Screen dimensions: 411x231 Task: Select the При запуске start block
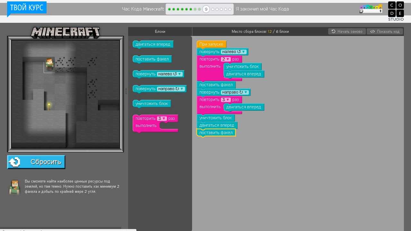coord(211,44)
